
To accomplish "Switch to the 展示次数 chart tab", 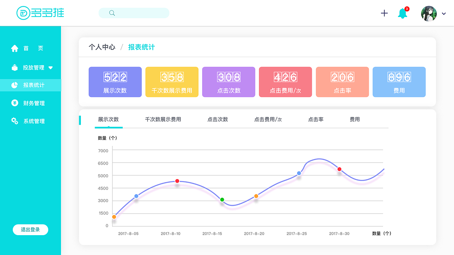I will click(x=109, y=119).
